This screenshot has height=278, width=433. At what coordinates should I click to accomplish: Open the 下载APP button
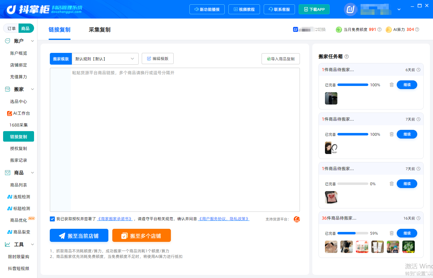click(314, 9)
